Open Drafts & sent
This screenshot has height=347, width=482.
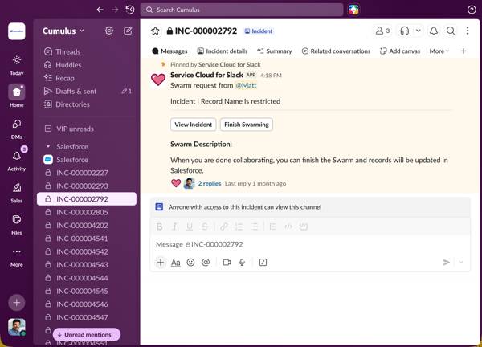[x=87, y=92]
